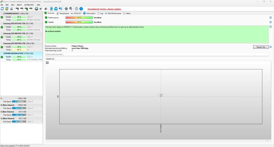Select the Health (%) chart tab
The width and height of the screenshot is (274, 147).
[x=50, y=59]
